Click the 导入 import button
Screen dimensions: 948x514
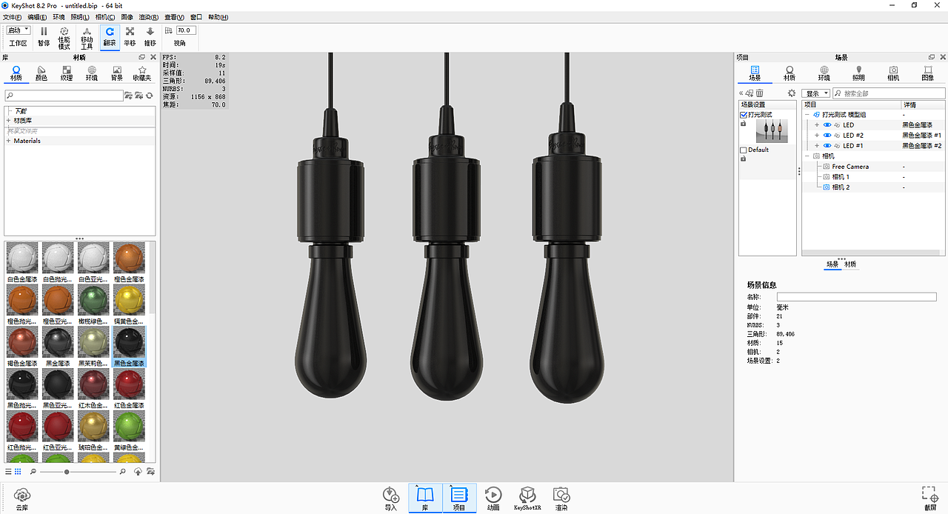pos(391,498)
